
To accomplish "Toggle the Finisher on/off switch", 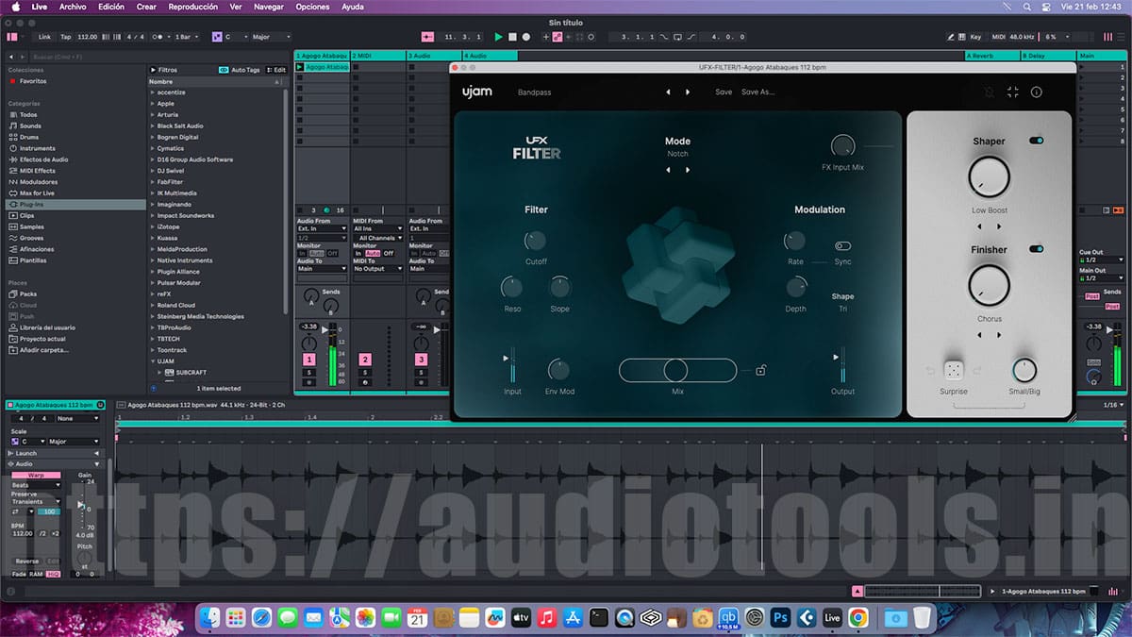I will (1037, 249).
